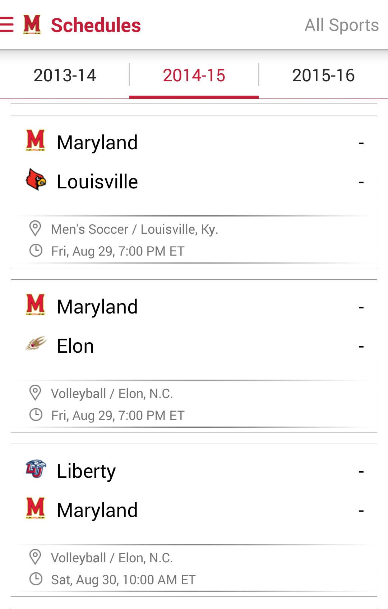Open the Liberty vs Maryland match
Viewport: 388px width, 609px height.
[194, 491]
